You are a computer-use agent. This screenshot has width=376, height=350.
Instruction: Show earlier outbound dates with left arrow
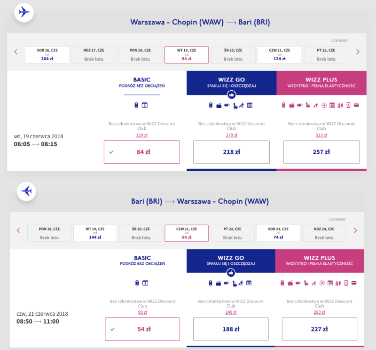click(16, 52)
